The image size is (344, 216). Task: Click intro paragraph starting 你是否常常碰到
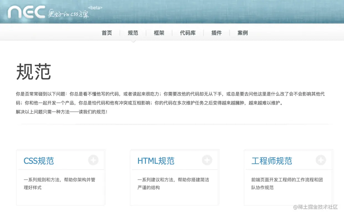tap(170, 98)
